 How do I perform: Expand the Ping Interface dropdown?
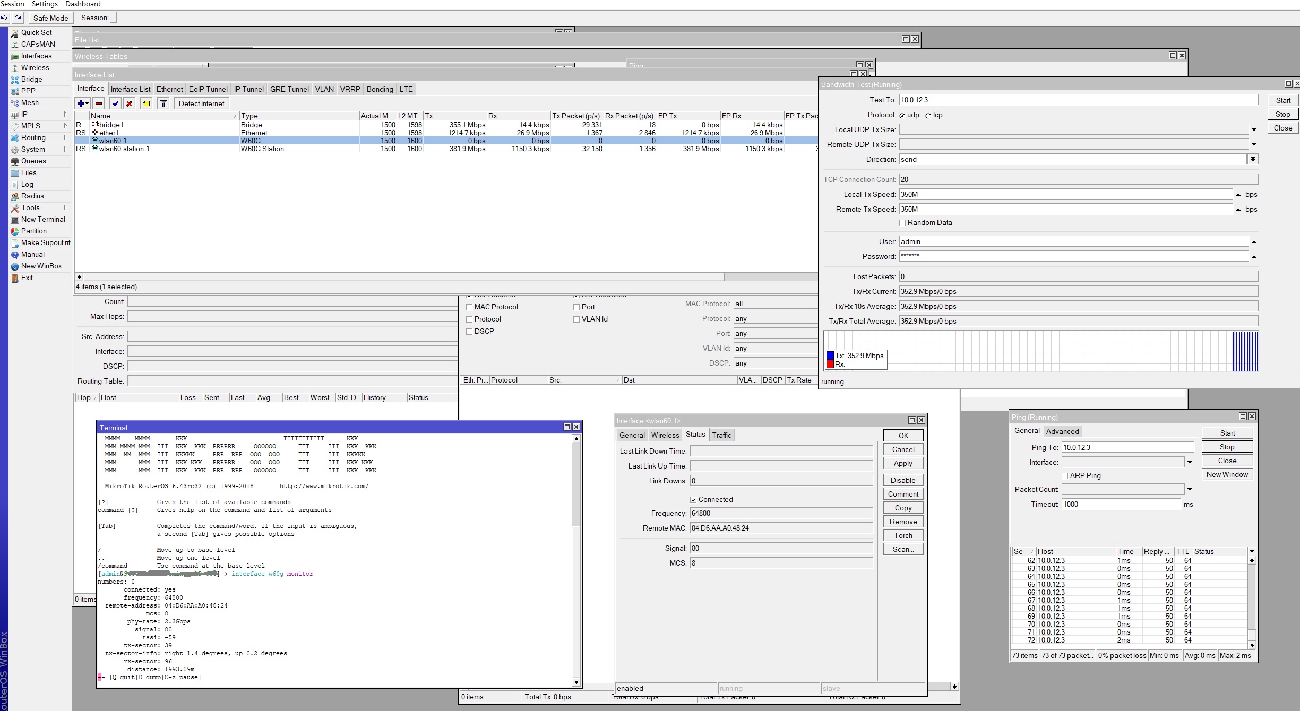(x=1190, y=462)
